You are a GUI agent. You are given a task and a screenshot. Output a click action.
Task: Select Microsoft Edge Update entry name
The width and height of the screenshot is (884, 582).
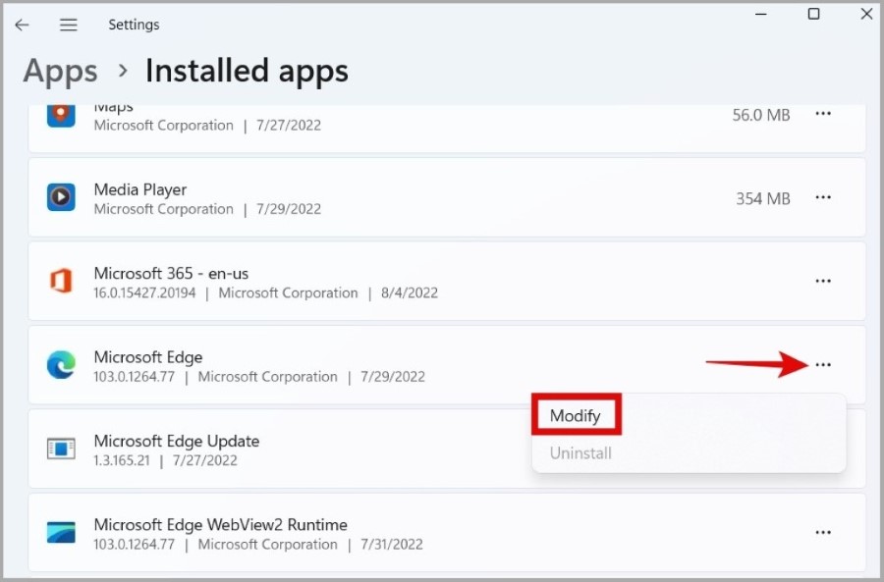click(177, 441)
